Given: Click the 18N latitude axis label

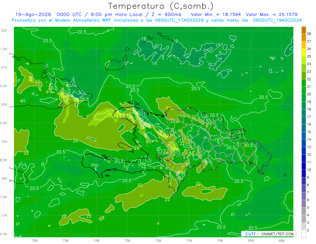Looking at the screenshot, I should [4, 178].
